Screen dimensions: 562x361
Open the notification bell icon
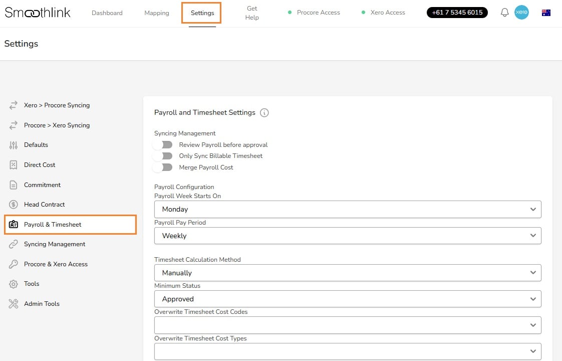[x=504, y=12]
